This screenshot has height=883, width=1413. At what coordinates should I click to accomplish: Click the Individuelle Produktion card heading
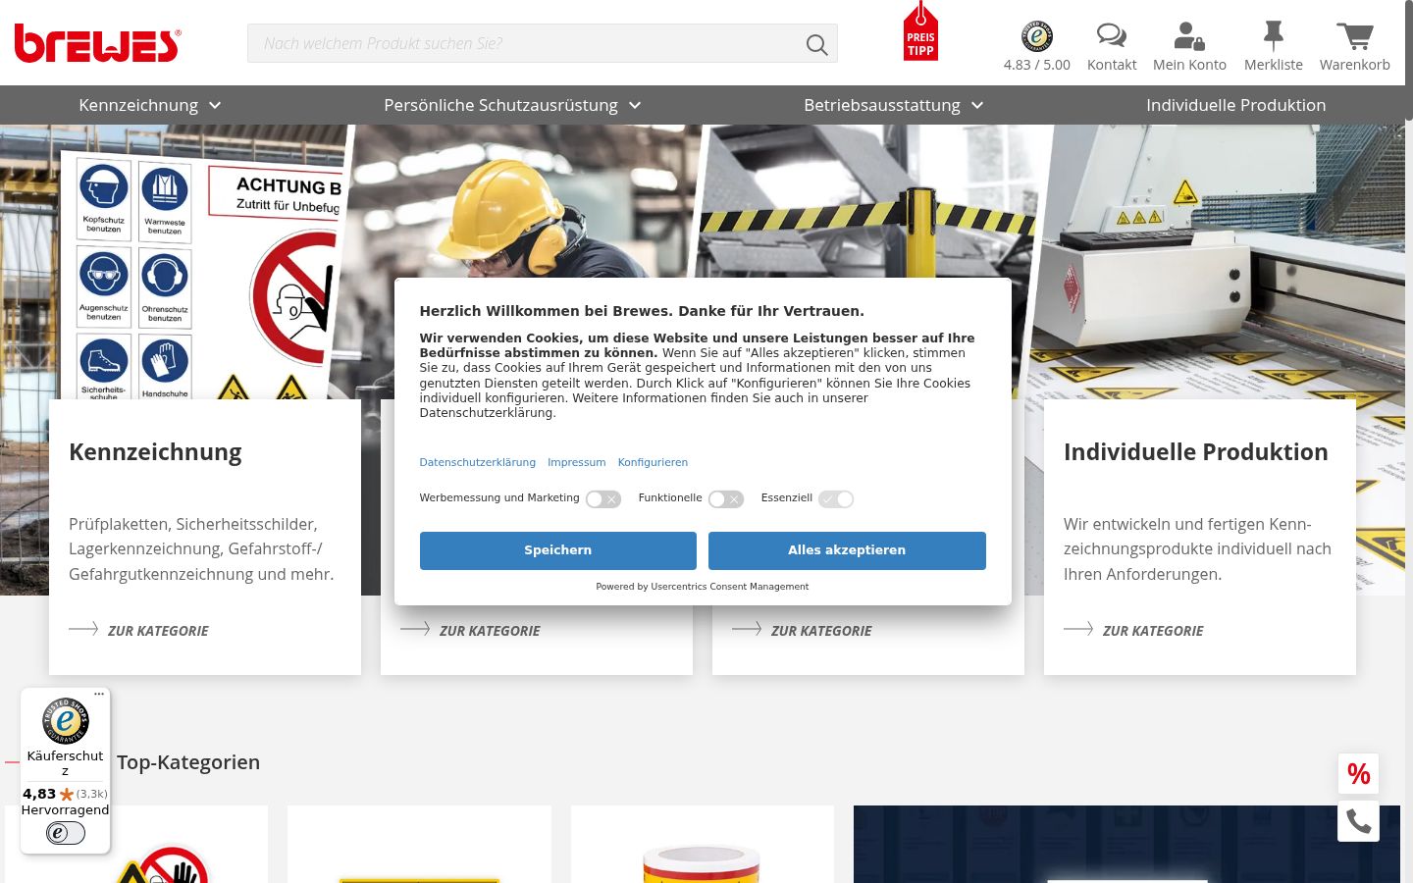tap(1196, 452)
